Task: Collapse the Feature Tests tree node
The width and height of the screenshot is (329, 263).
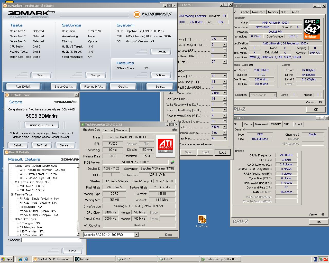Action: coord(12,194)
